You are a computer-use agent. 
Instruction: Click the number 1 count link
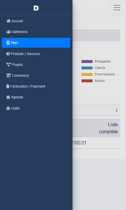pos(117,110)
